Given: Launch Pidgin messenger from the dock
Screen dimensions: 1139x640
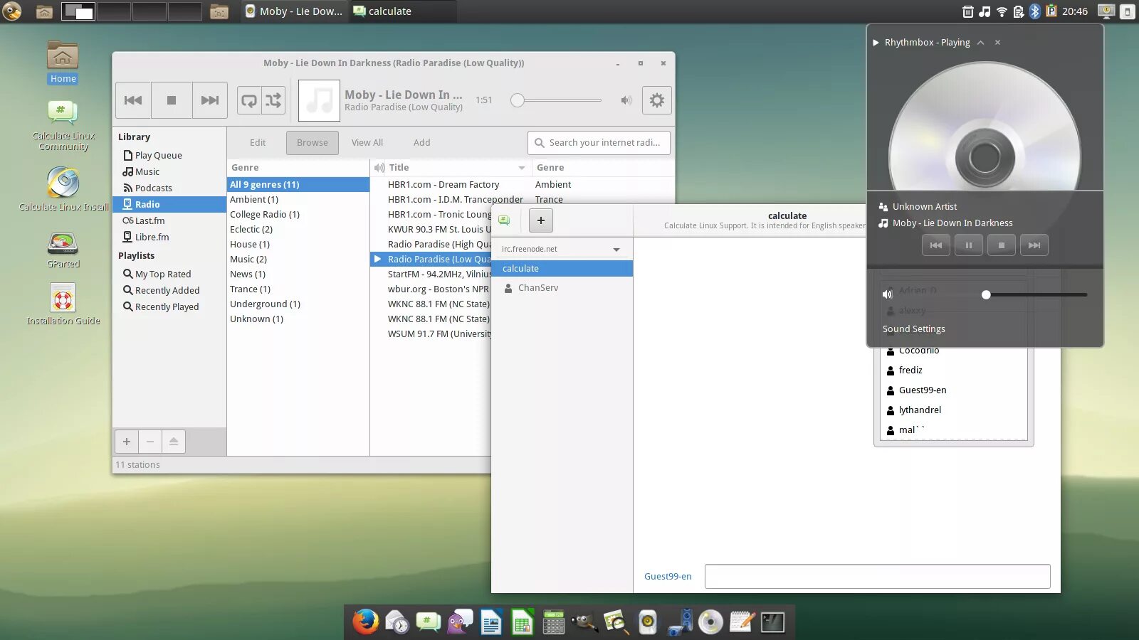Looking at the screenshot, I should pos(460,622).
